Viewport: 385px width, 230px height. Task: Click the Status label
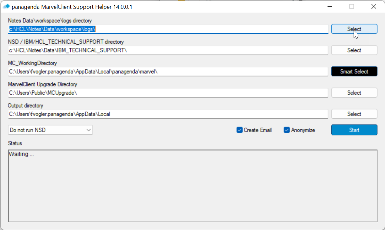point(15,143)
